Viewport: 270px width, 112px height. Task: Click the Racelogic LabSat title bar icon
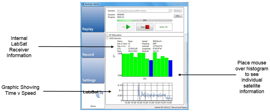83,4
